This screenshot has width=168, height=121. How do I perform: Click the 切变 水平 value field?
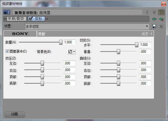[x=145, y=45]
